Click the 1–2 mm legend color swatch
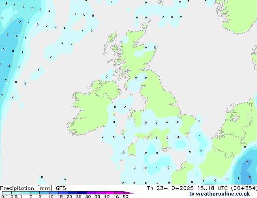Image resolution: width=257 pixels, height=198 pixels. click(x=26, y=193)
